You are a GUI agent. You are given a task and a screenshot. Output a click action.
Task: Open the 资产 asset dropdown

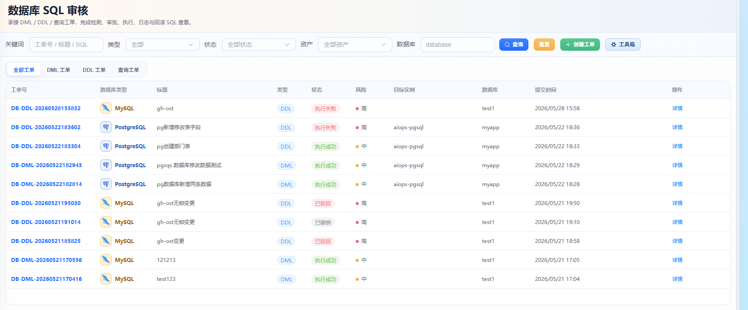tap(355, 45)
